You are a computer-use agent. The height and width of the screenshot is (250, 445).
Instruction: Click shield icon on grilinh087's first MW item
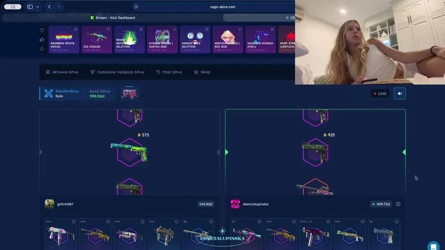(x=74, y=222)
